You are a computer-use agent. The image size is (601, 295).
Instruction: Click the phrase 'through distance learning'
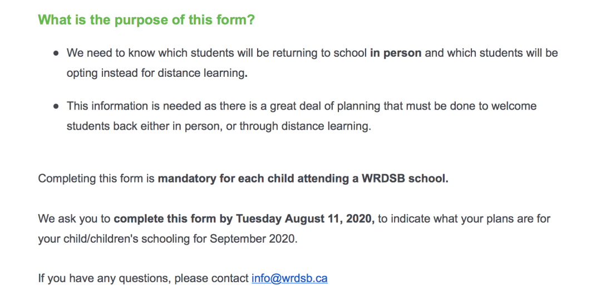pos(304,126)
